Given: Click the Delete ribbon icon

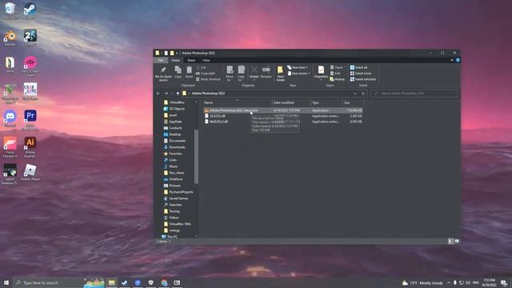Looking at the screenshot, I should click(x=254, y=74).
